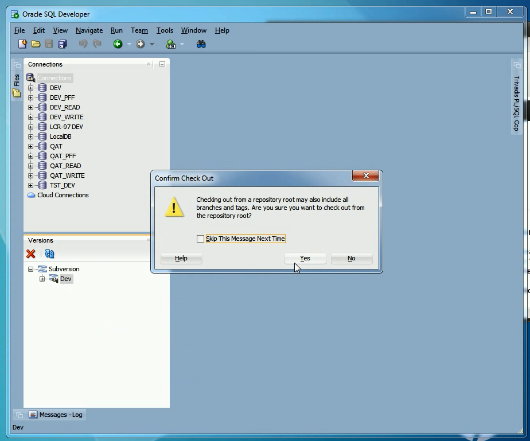The image size is (530, 441).
Task: Click the Forward navigation icon
Action: (141, 44)
